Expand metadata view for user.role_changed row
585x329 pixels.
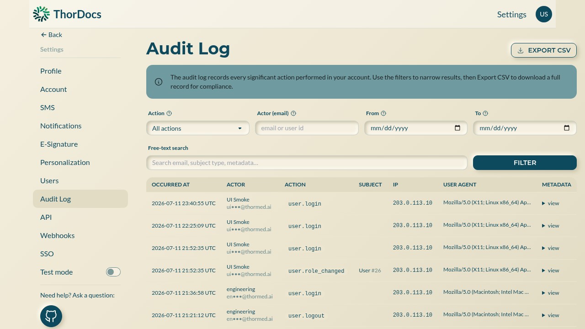point(550,271)
